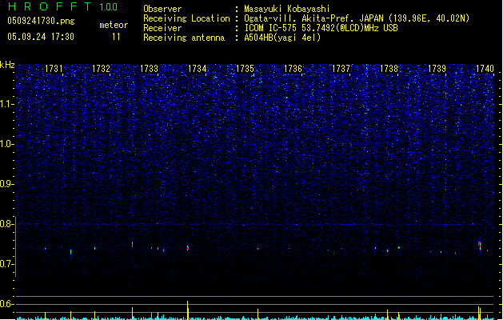
Task: Click the 1.1 kHz axis label
Action: click(x=7, y=104)
